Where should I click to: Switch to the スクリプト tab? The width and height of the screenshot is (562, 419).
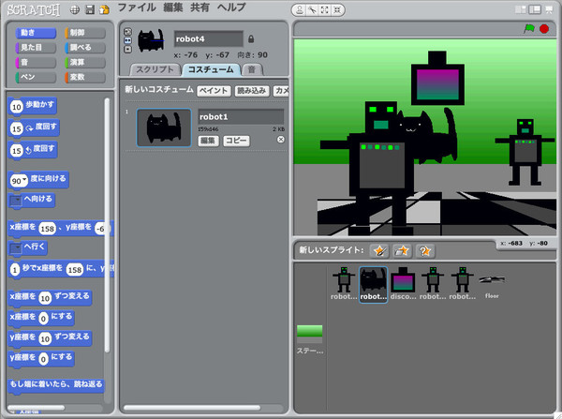155,70
